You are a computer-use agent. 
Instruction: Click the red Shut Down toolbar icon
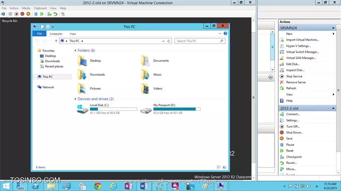click(22, 14)
